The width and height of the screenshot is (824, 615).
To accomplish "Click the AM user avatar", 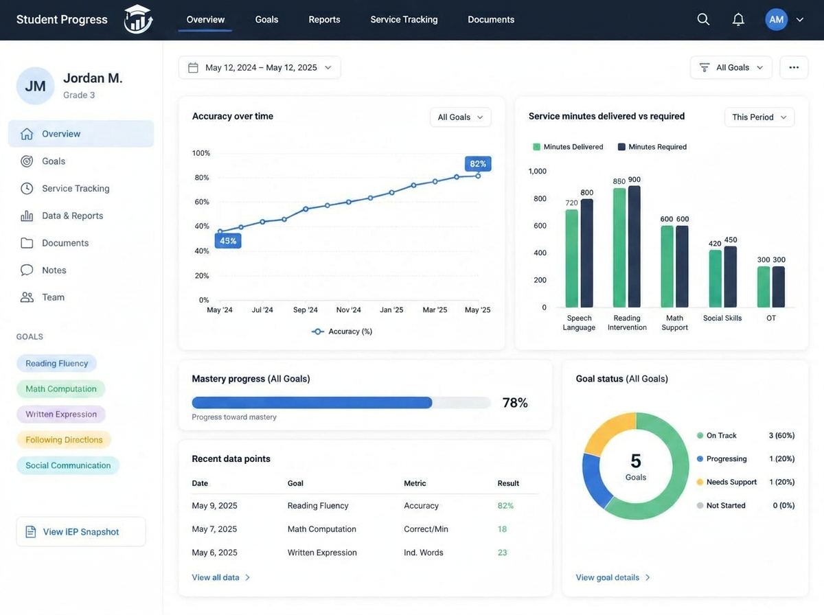I will pyautogui.click(x=777, y=19).
